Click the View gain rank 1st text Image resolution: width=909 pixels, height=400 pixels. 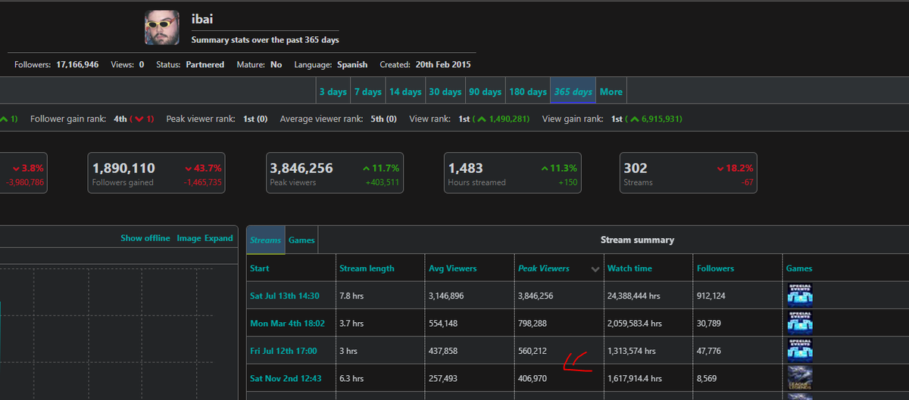(613, 119)
